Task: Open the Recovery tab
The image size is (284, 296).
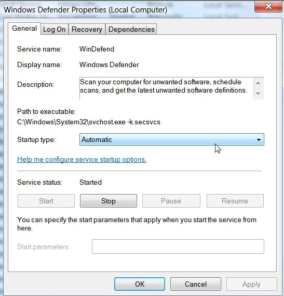Action: (87, 29)
